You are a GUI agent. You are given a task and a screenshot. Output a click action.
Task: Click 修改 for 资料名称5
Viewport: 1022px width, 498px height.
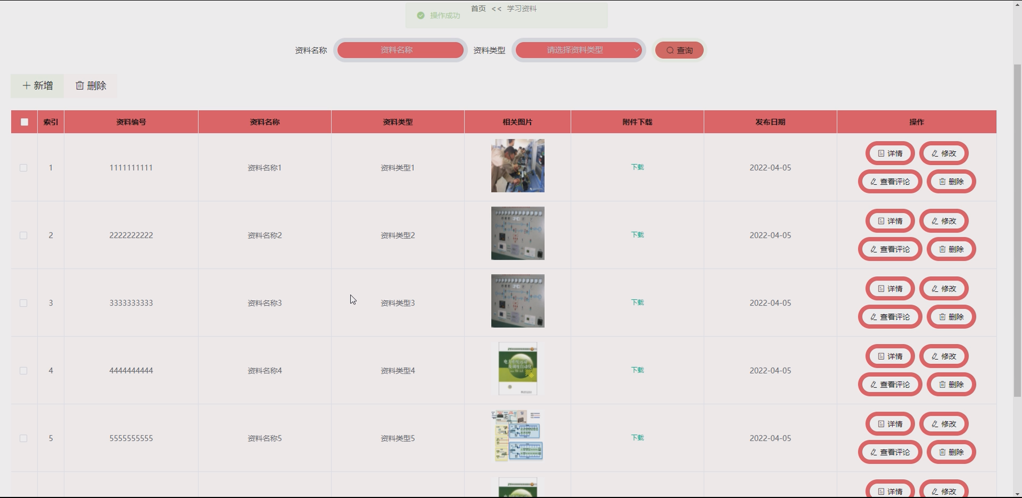(944, 424)
